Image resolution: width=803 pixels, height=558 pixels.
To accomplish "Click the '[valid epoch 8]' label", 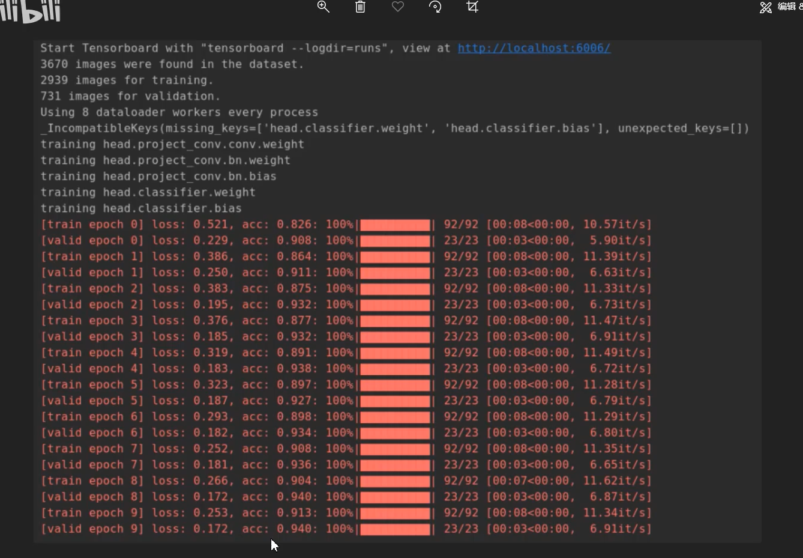I will pyautogui.click(x=92, y=497).
